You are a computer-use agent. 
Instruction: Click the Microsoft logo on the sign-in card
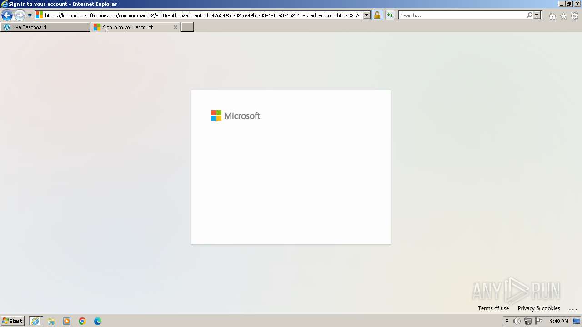click(x=236, y=116)
